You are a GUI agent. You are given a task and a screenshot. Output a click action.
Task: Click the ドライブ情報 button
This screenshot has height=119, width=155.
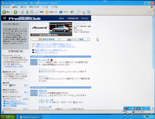[75, 39]
